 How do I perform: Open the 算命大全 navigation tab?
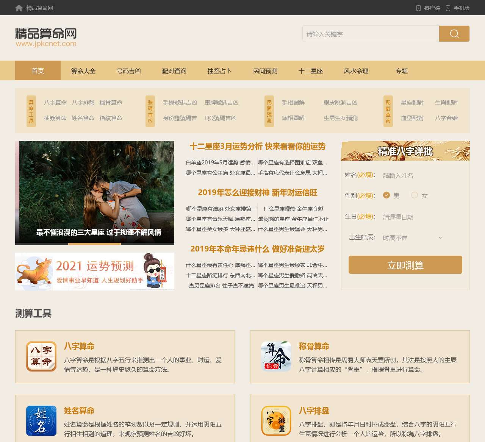83,70
